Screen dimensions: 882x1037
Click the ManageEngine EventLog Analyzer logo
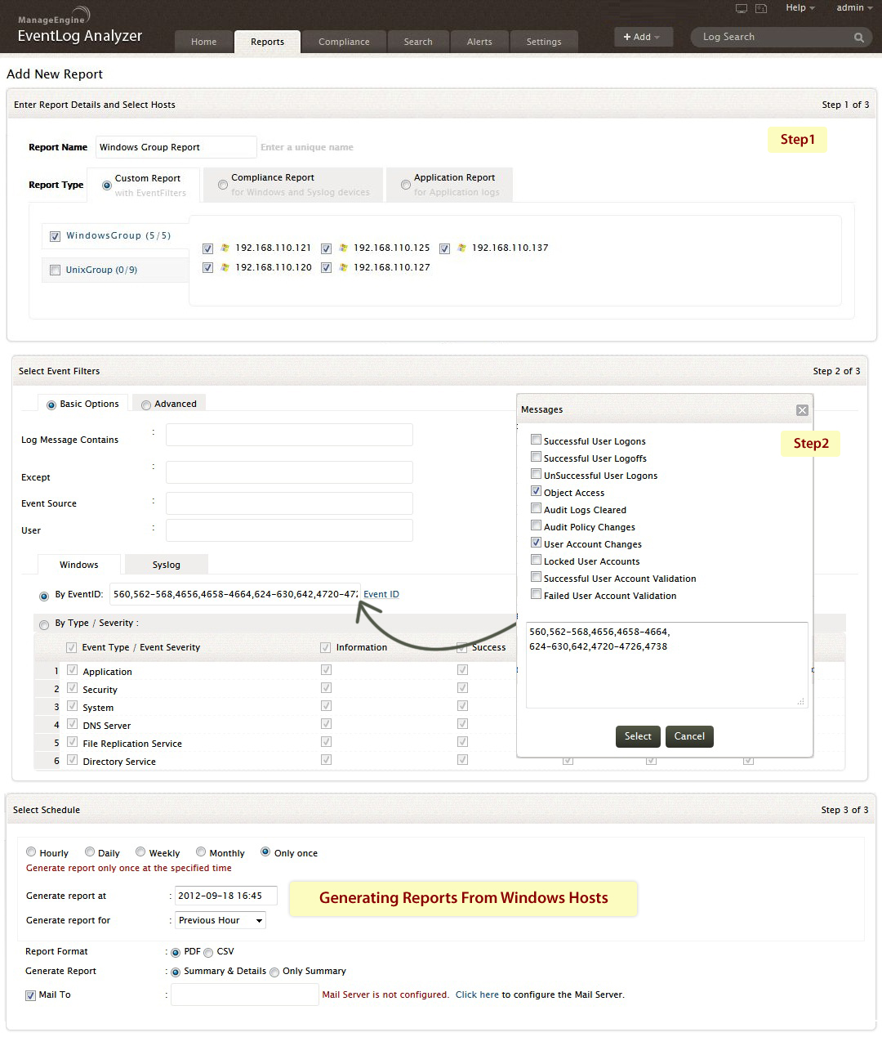pos(79,28)
